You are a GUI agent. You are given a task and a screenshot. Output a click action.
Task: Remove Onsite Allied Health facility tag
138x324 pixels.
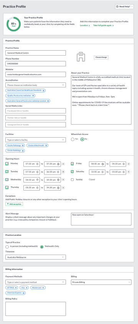click(46, 145)
